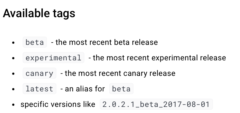Viewport: 240px width, 113px height.
Task: Select the 2.0.2.1_beta_2017-08-01 version tag
Action: tap(156, 104)
